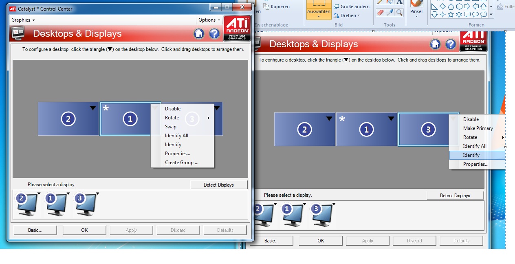
Task: Choose the right arrow shape in Paint
Action: [x=467, y=7]
